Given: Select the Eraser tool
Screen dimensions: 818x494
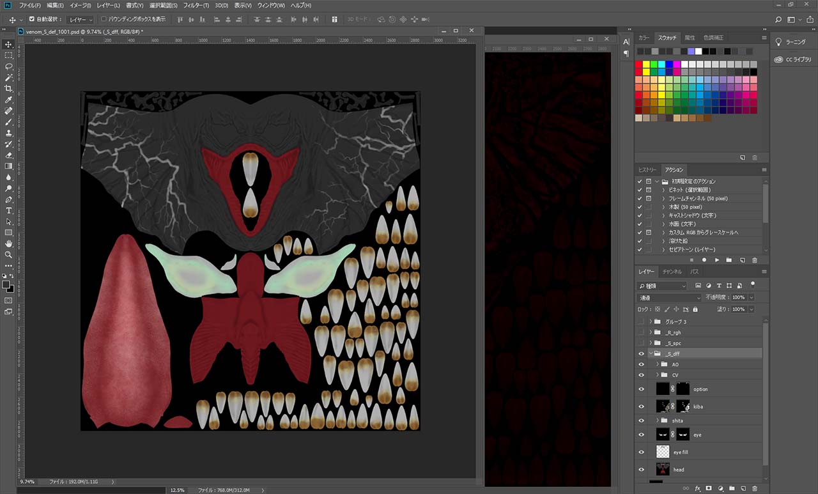Looking at the screenshot, I should pos(8,155).
